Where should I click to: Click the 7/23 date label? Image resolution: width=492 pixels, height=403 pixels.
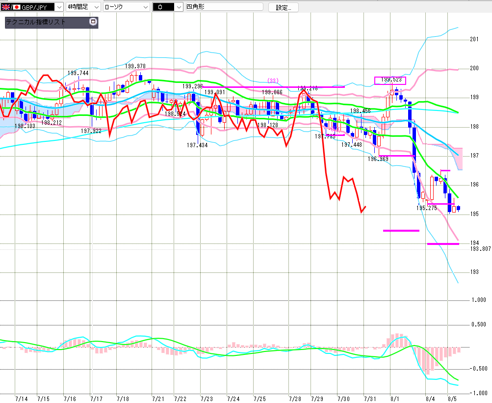click(x=207, y=399)
